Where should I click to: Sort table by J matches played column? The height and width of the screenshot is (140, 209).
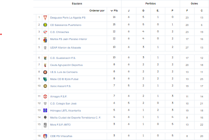click(x=129, y=10)
